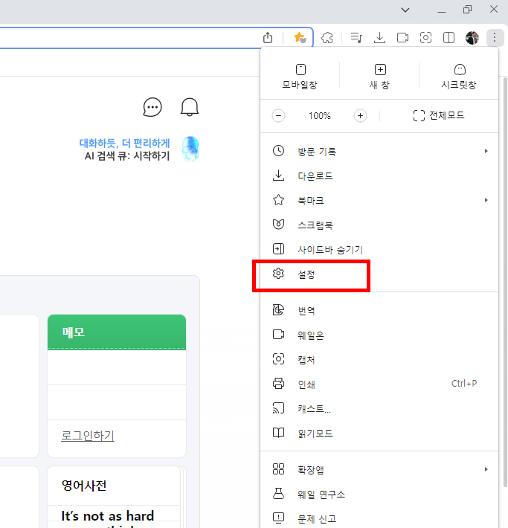This screenshot has height=528, width=508.
Task: Select 캡처 menu item
Action: [379, 360]
